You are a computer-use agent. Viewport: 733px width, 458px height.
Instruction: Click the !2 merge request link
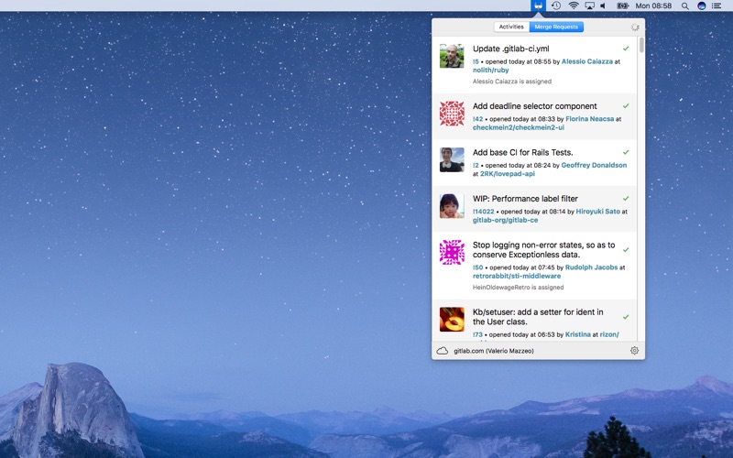[476, 166]
